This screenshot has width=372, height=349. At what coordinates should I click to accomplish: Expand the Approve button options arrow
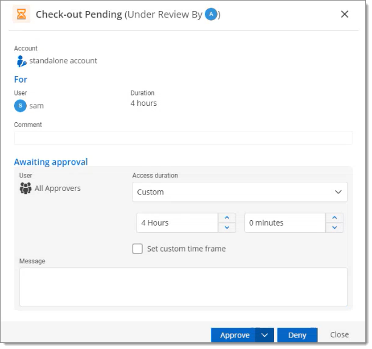[264, 335]
